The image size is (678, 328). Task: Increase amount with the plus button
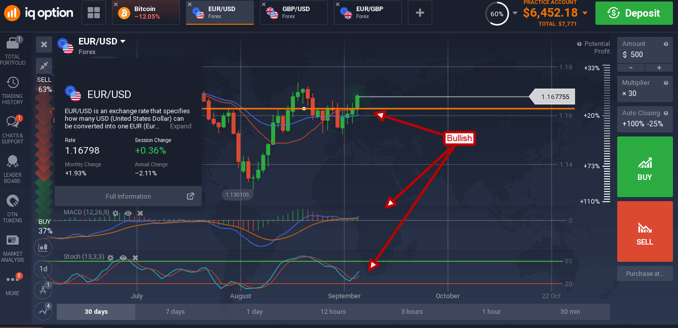[659, 68]
